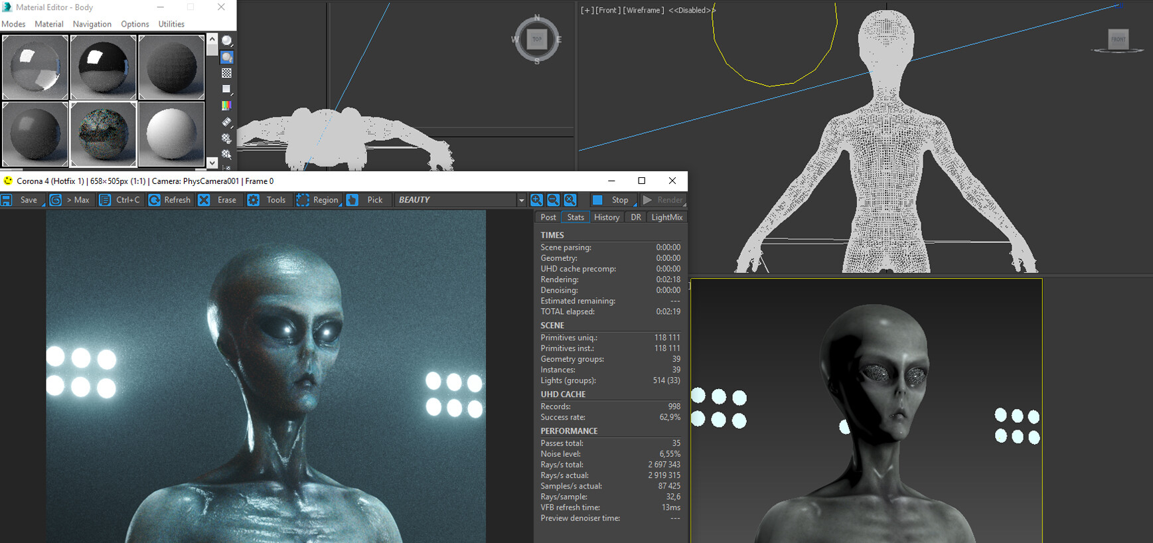Toggle the checkered Background icon
The width and height of the screenshot is (1153, 543).
[x=227, y=73]
